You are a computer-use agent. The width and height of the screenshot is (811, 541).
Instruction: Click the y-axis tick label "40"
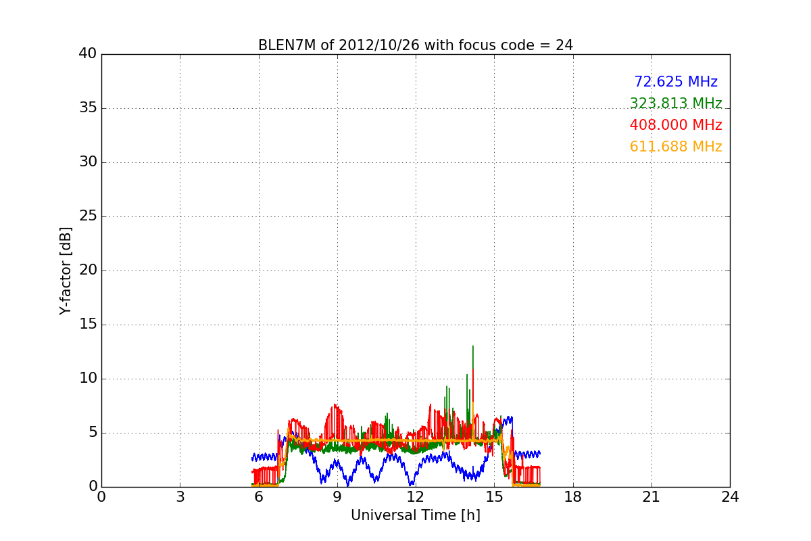pos(88,54)
